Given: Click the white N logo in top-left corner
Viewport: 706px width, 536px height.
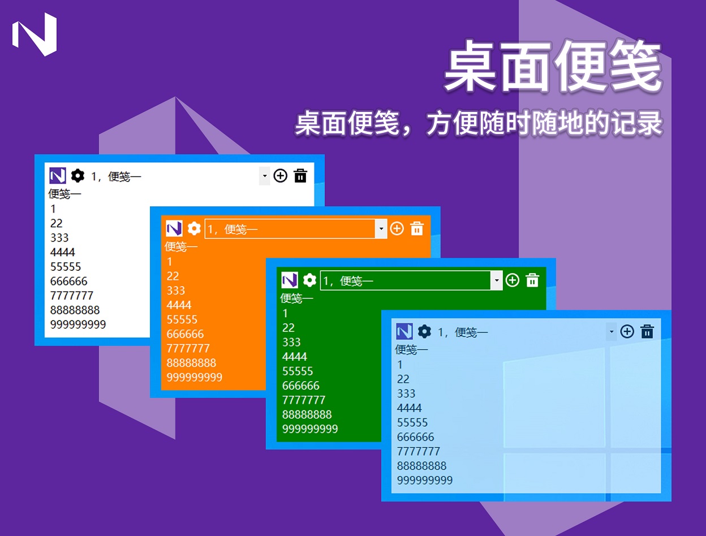Looking at the screenshot, I should (x=35, y=34).
